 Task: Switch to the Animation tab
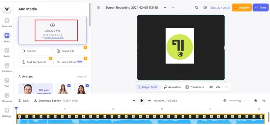click(x=172, y=87)
